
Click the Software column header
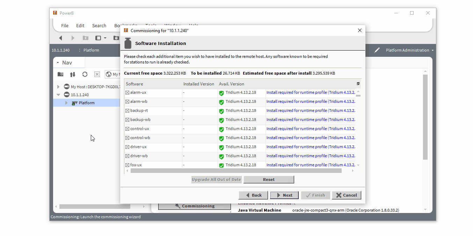click(x=153, y=84)
